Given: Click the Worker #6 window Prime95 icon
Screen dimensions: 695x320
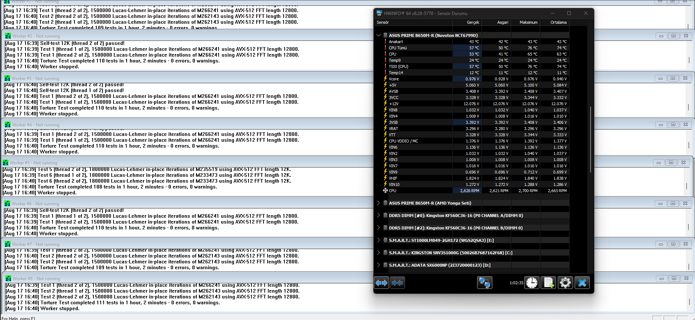Looking at the screenshot, I should coord(7,203).
